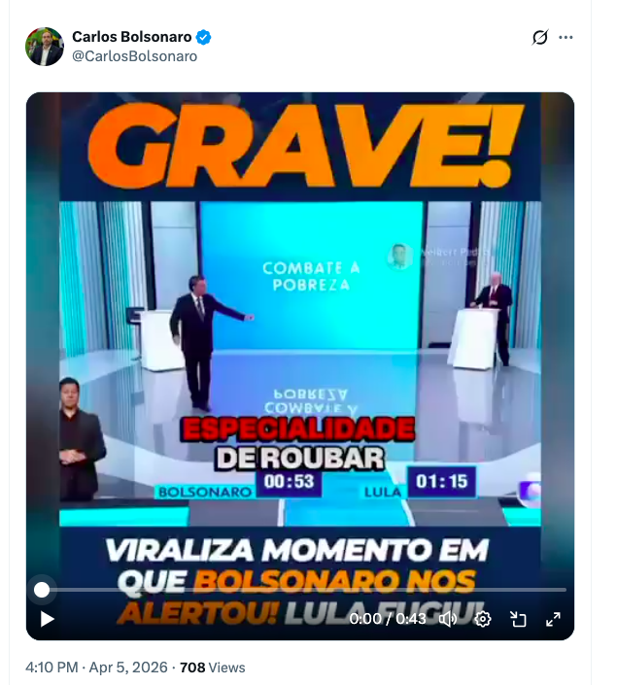Screen dimensions: 617x685
Task: Open video settings gear
Action: (x=483, y=619)
